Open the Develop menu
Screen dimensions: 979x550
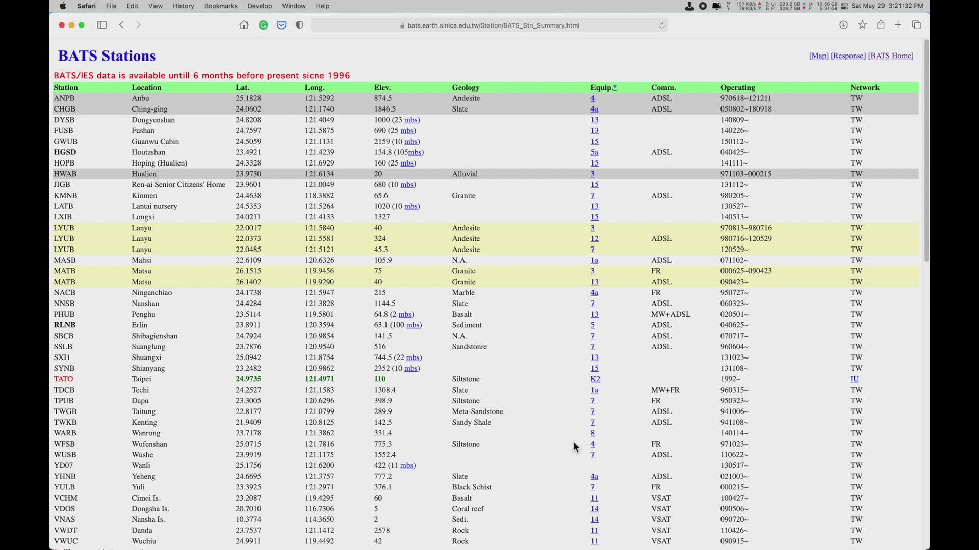[x=260, y=6]
